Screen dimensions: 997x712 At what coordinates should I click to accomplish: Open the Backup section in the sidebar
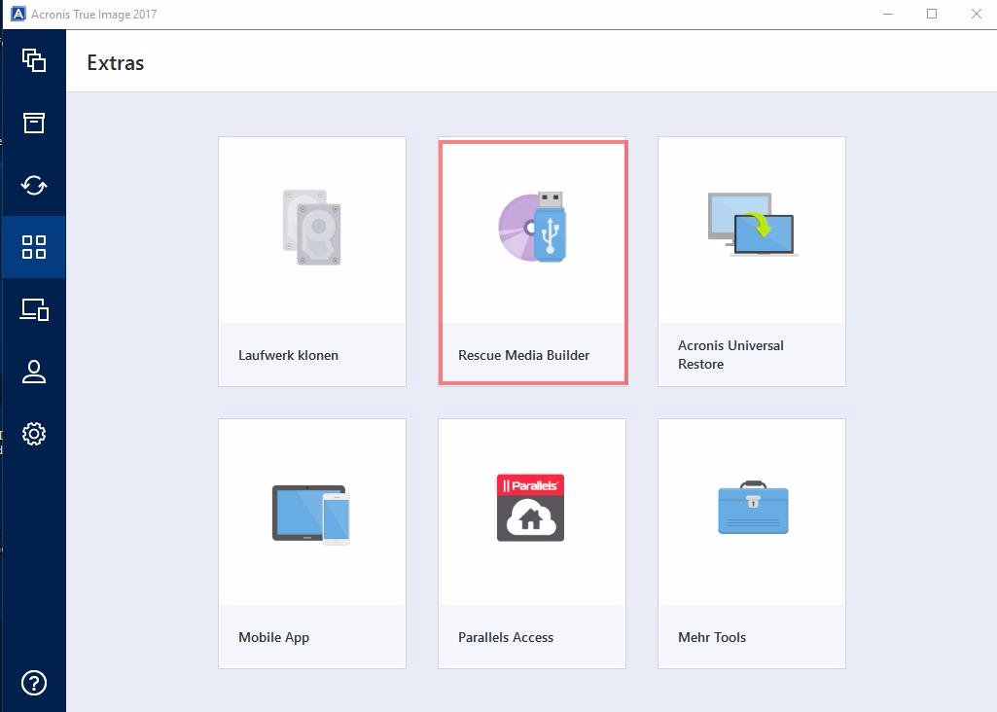click(x=34, y=60)
